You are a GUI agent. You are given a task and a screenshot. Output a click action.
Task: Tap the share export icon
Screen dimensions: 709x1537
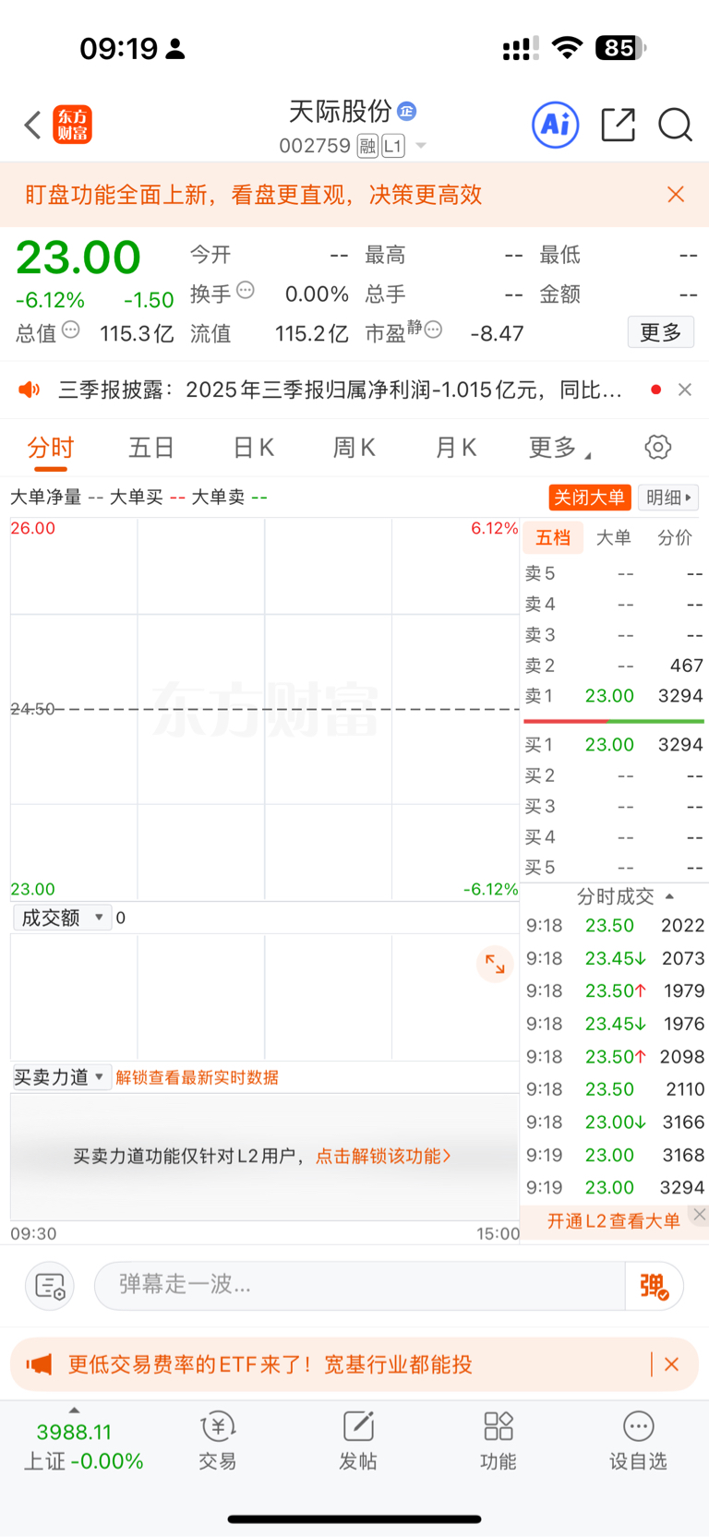618,125
